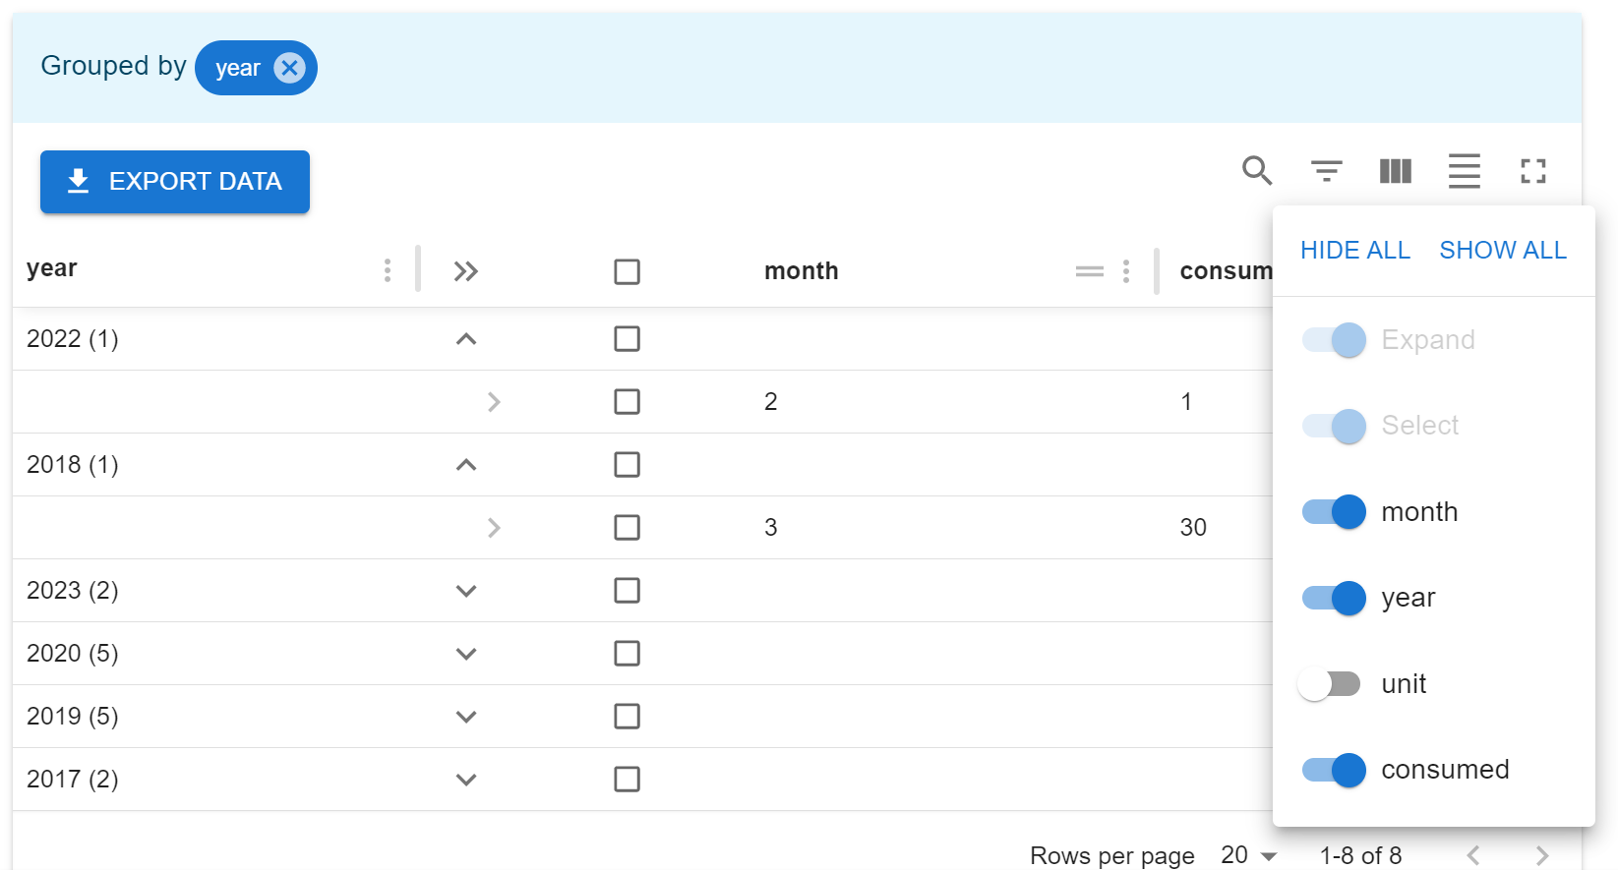
Task: Toggle month column visibility switch
Action: point(1334,512)
